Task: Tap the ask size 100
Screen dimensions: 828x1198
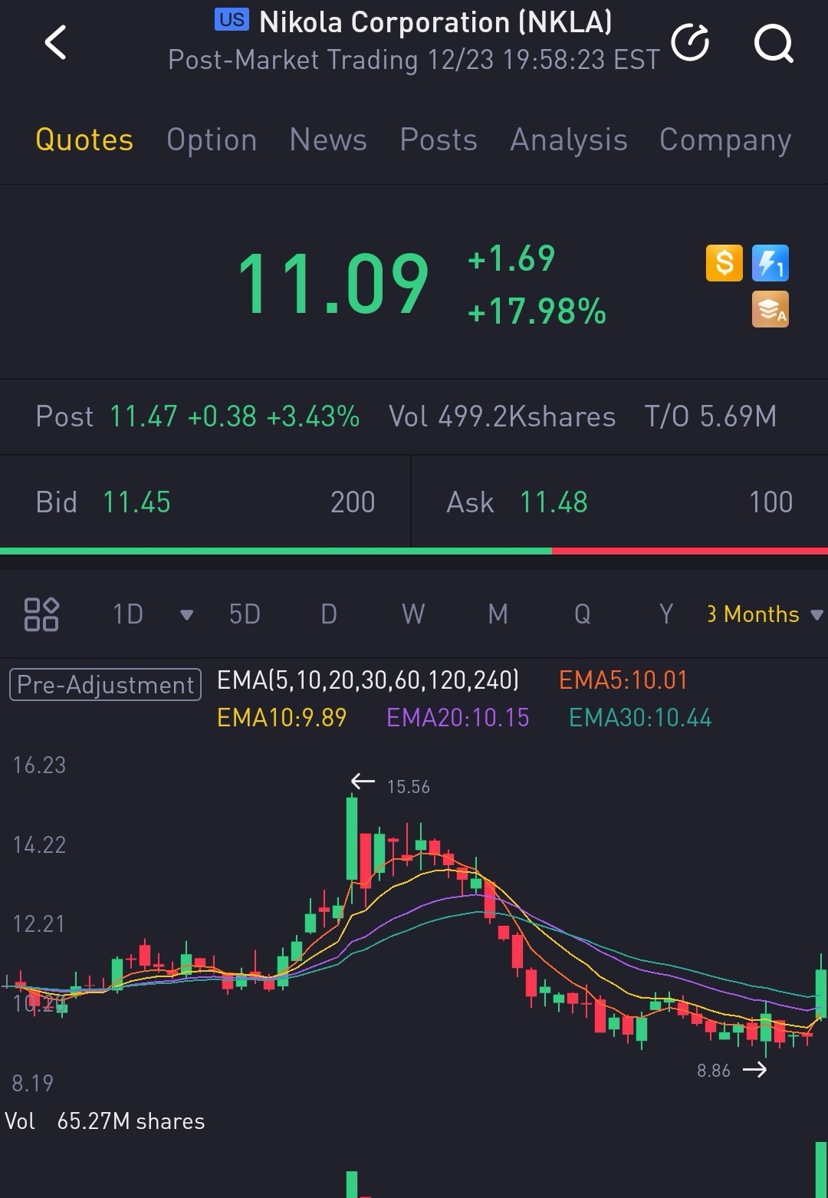Action: (770, 502)
